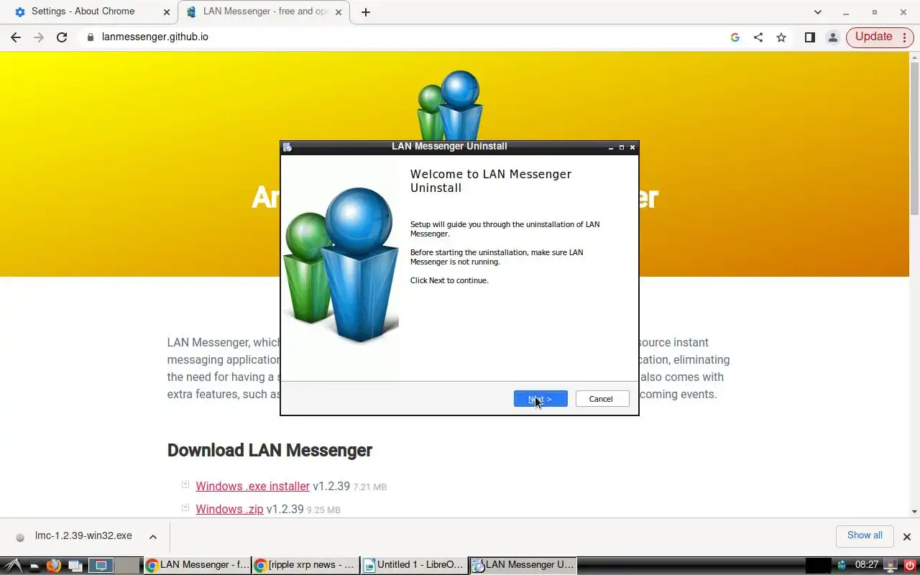The width and height of the screenshot is (920, 575).
Task: Close the Settings - About Chrome tab
Action: coord(167,12)
